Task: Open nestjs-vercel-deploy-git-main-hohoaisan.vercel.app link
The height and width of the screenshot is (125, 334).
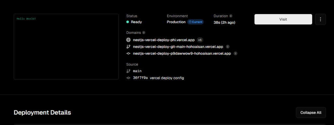Action: [178, 47]
